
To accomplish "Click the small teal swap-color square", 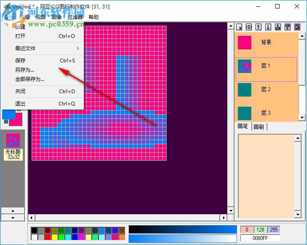I will (6, 121).
